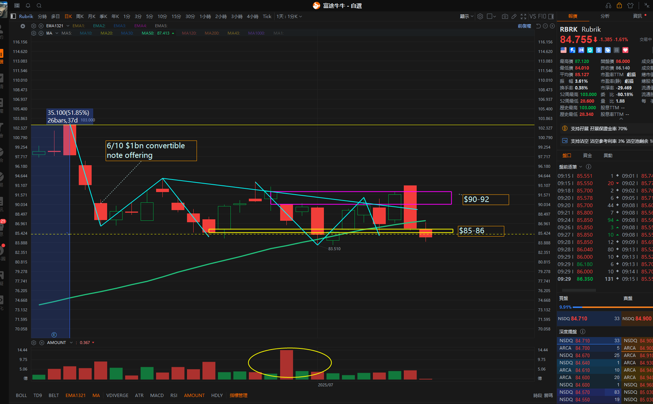This screenshot has width=653, height=404.
Task: Open the depth quotes info icon
Action: 583,332
